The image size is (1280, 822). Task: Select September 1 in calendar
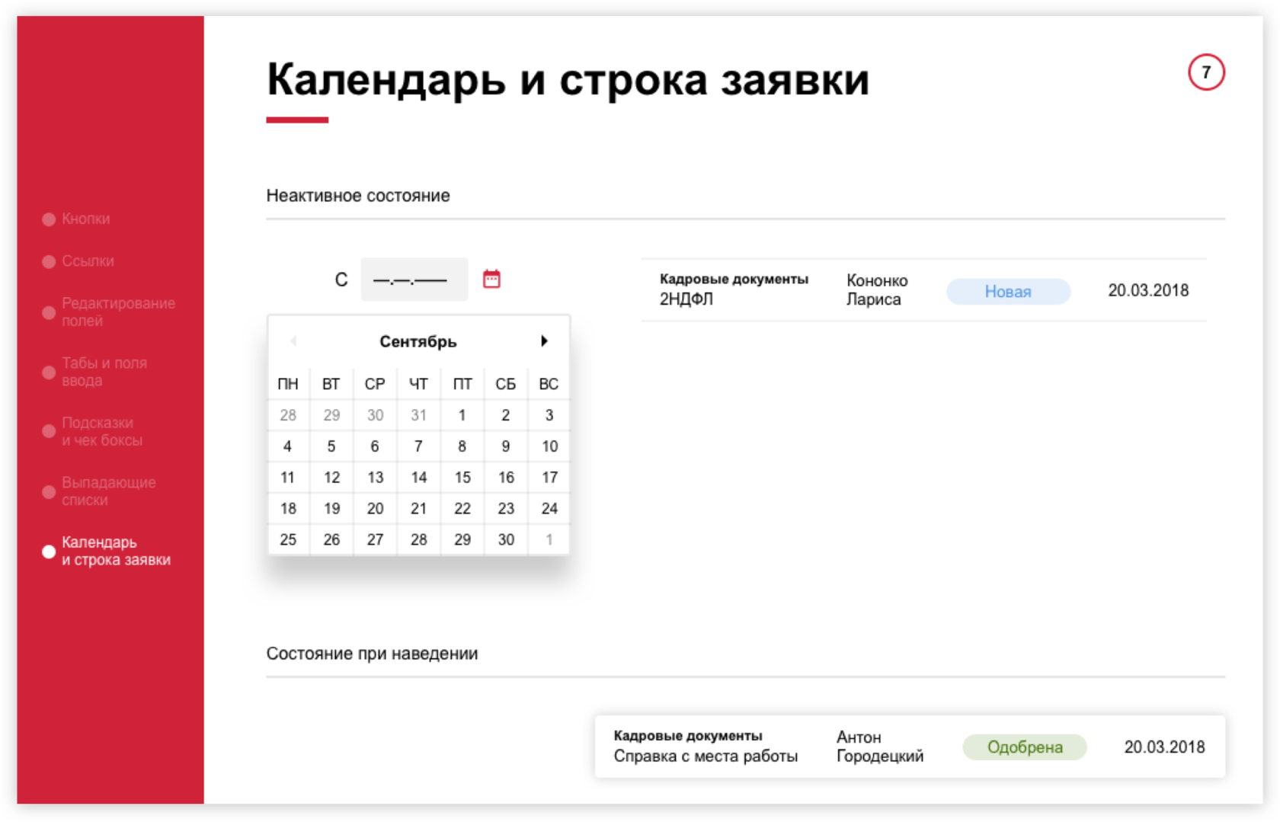pyautogui.click(x=462, y=415)
